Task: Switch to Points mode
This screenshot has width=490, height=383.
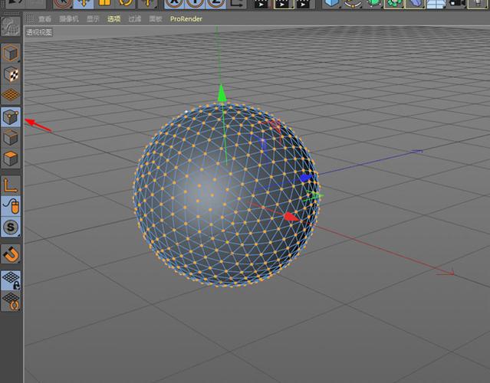Action: tap(11, 117)
